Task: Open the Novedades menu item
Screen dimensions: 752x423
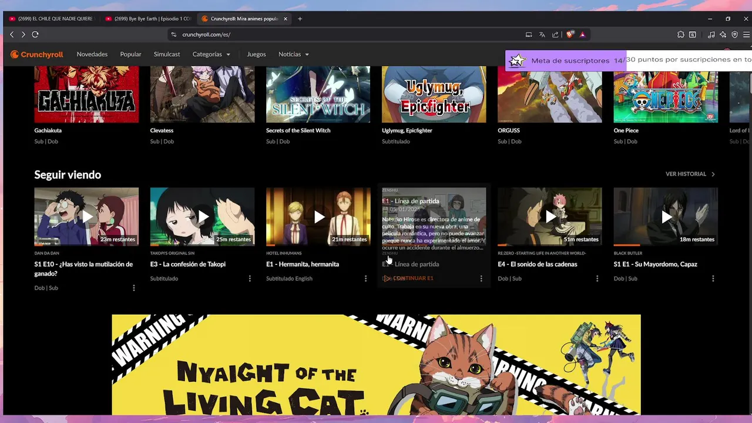Action: (92, 54)
